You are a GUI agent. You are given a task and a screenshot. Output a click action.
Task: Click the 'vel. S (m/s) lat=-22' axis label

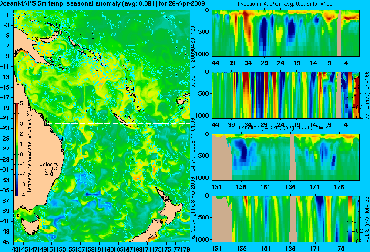[x=367, y=219]
